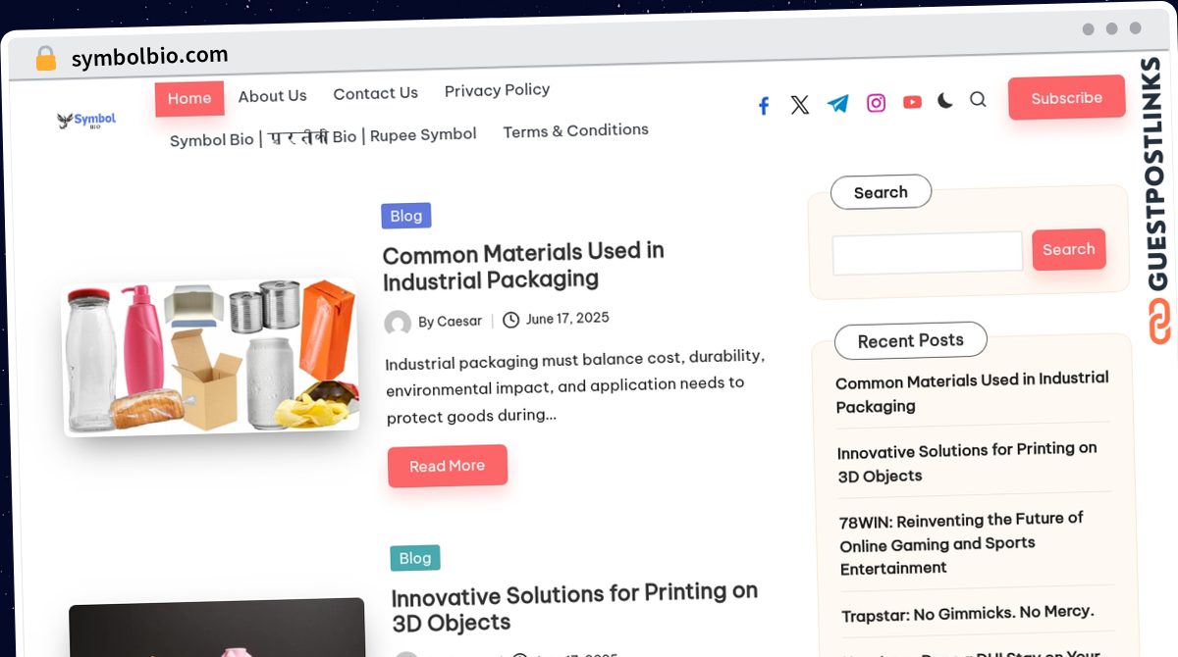Open the Innovative Solutions for Printing headline
1178x657 pixels.
574,608
